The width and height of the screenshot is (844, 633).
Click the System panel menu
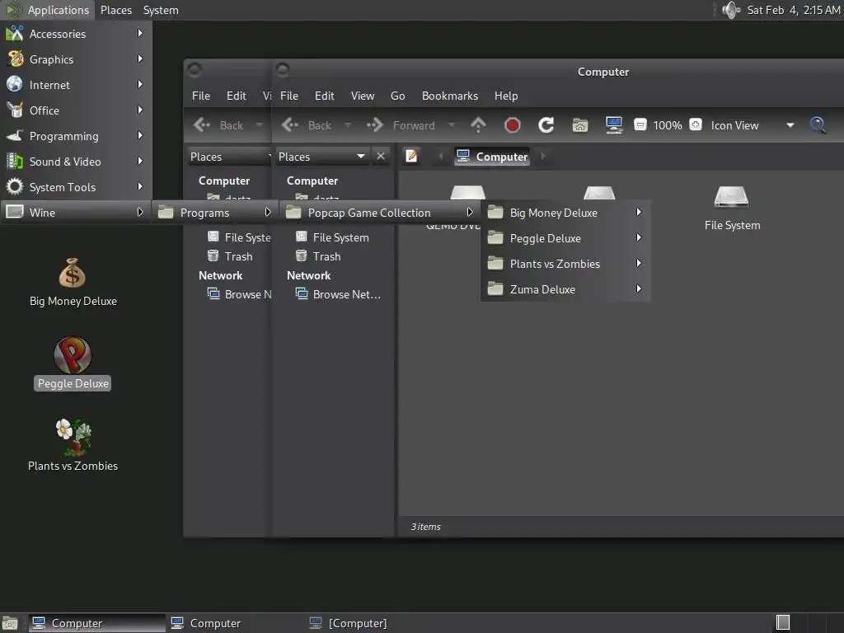[161, 10]
